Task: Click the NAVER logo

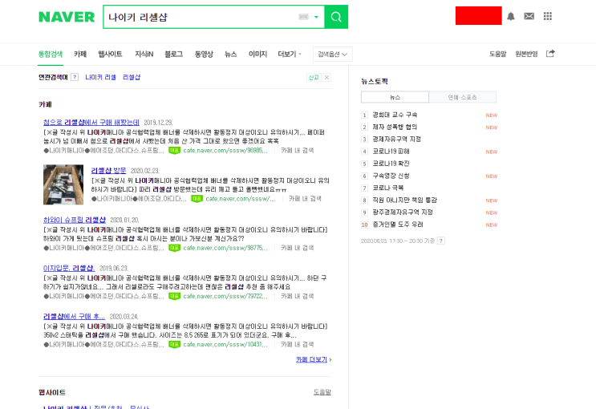Action: pos(67,17)
